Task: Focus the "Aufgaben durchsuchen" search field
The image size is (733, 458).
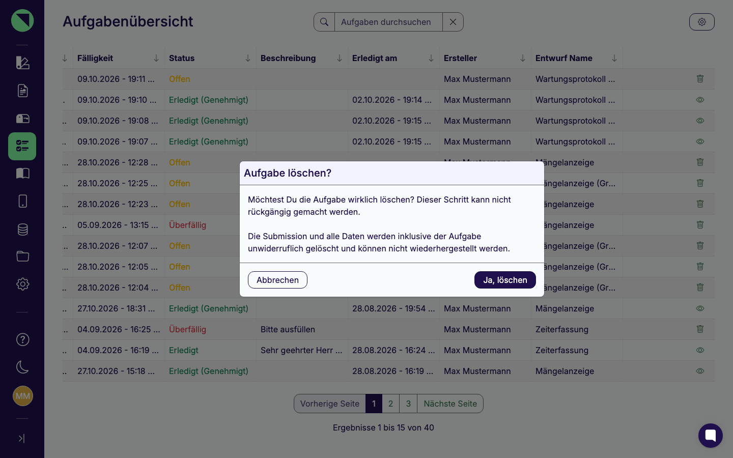Action: 388,22
